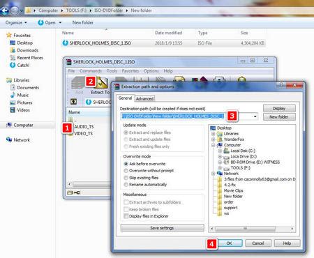Switch to General tab in extraction dialog
Image resolution: width=314 pixels, height=258 pixels.
(x=125, y=98)
